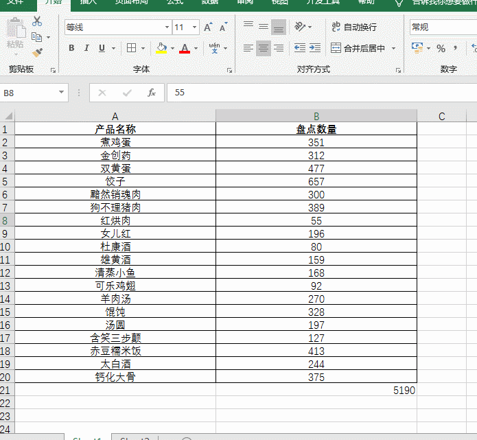The image size is (477, 440).
Task: Click the wén phonetic guide icon
Action: click(214, 48)
